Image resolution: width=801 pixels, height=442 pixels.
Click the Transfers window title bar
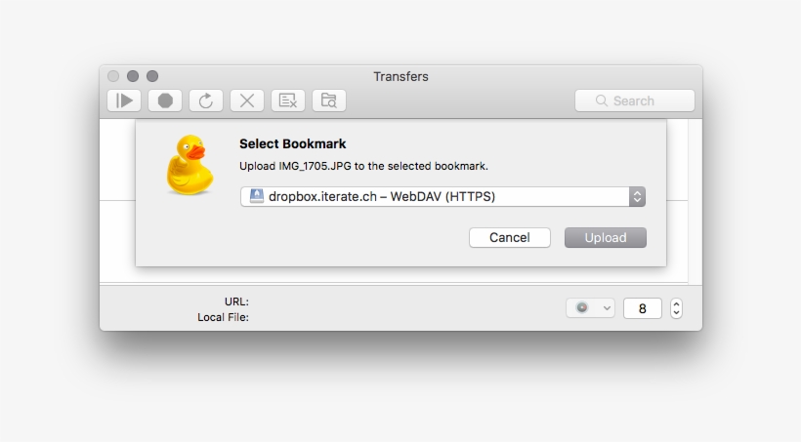pyautogui.click(x=400, y=76)
